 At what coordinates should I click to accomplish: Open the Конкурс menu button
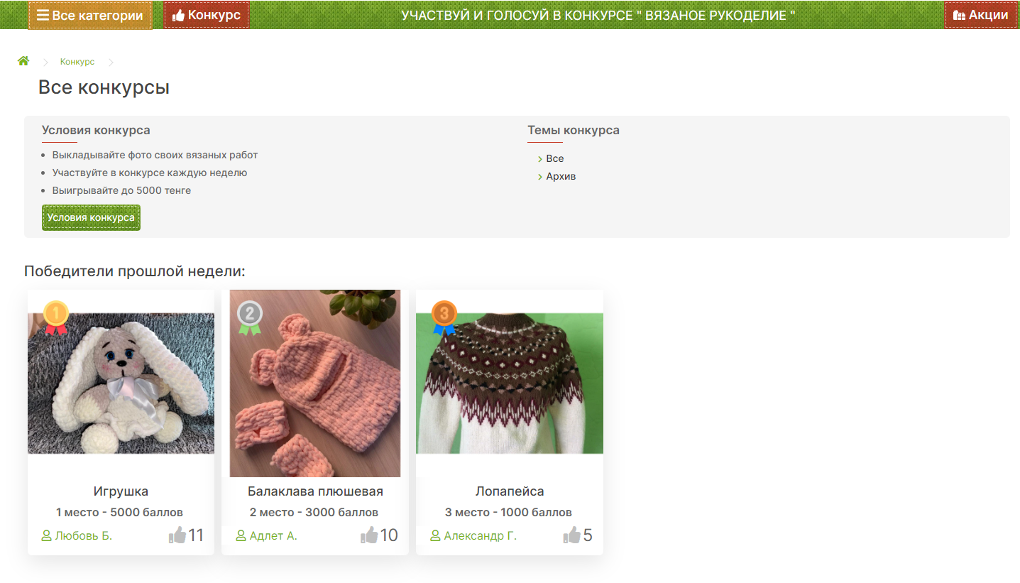click(x=207, y=15)
